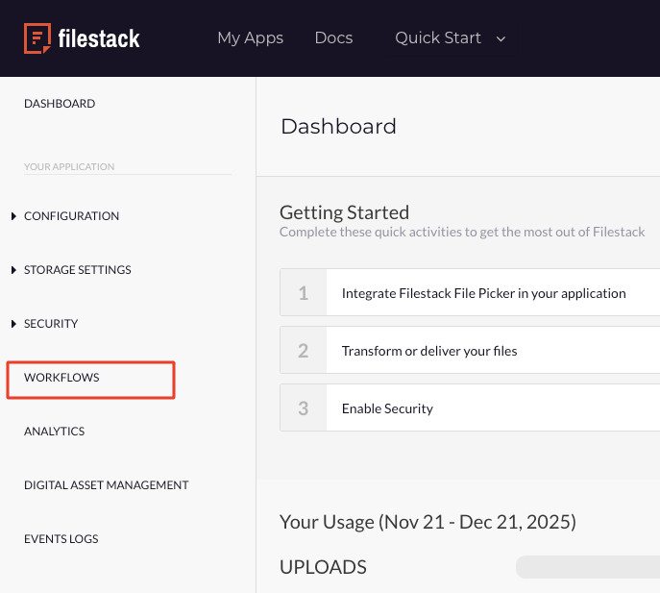Image resolution: width=660 pixels, height=593 pixels.
Task: Expand the Security section arrow
Action: tap(13, 324)
